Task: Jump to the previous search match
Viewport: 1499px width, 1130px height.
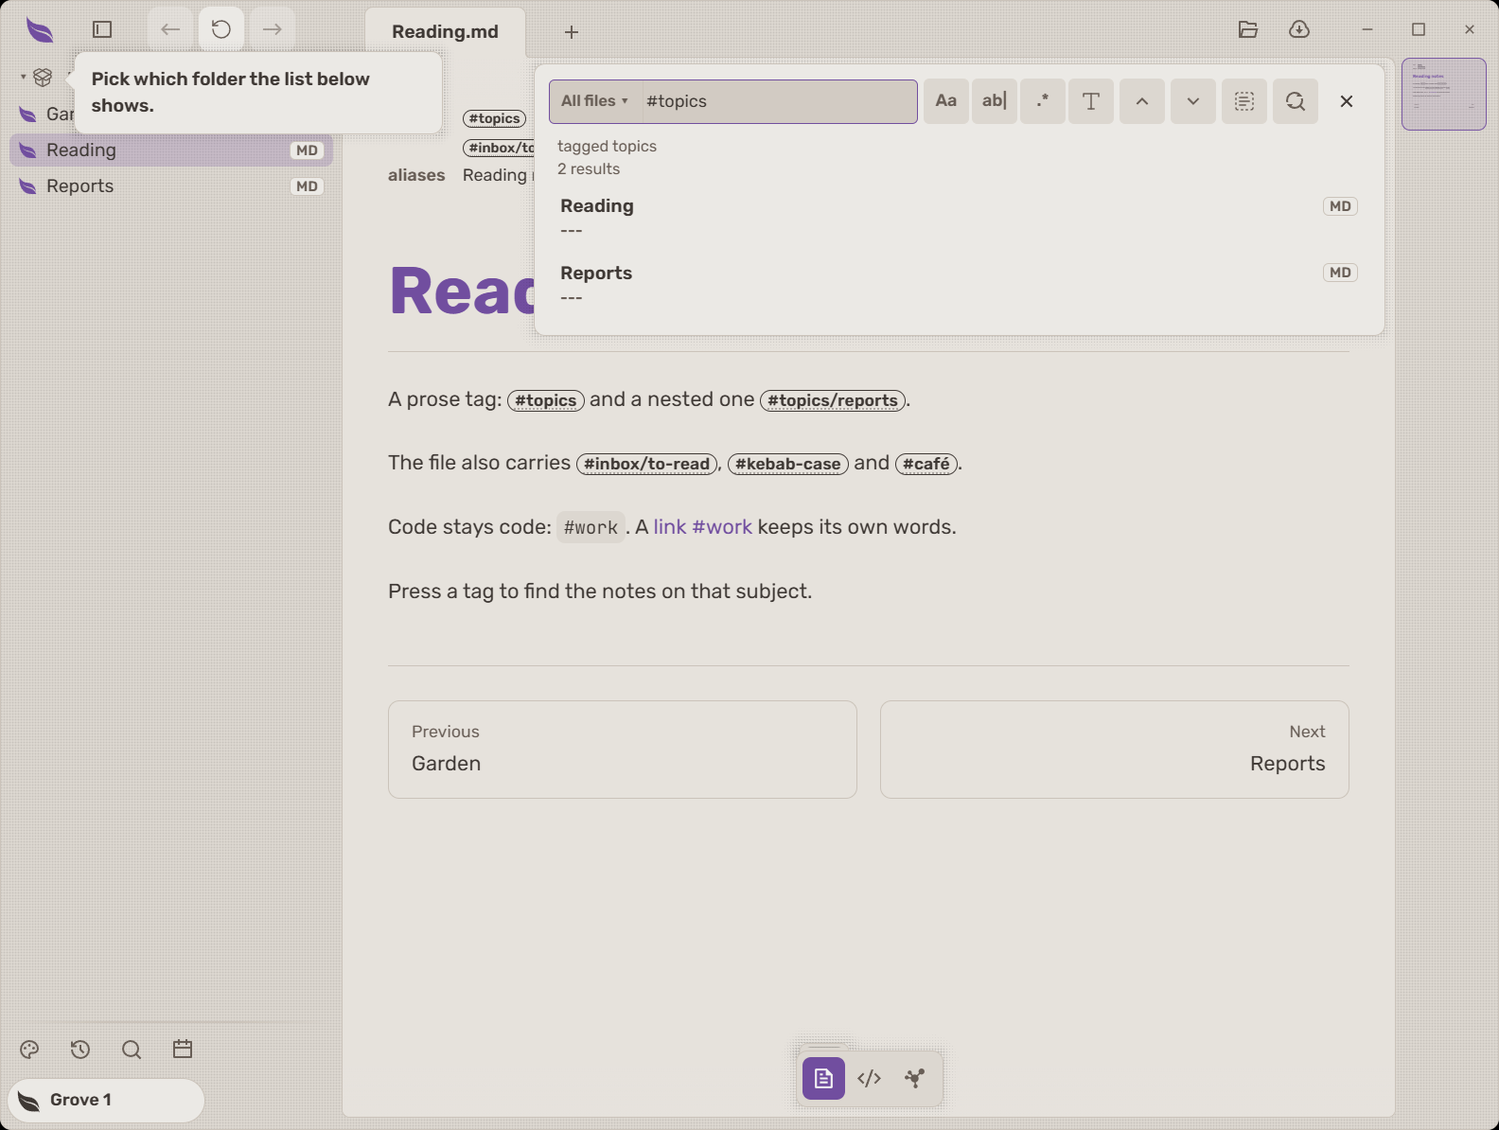Action: point(1142,101)
